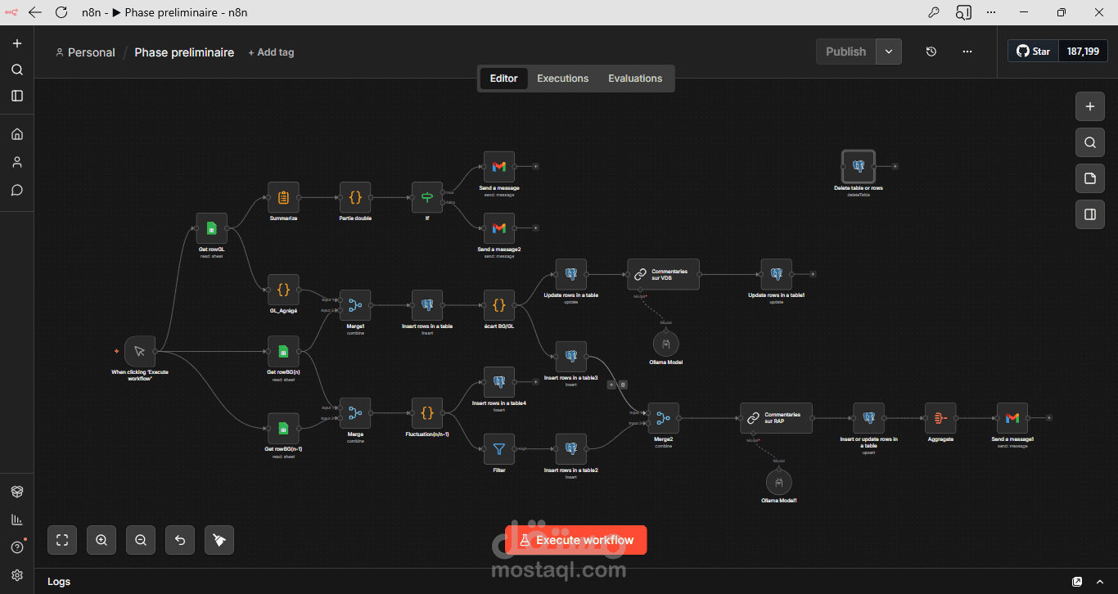This screenshot has width=1118, height=594.
Task: Select the Partie double code node
Action: tap(355, 197)
